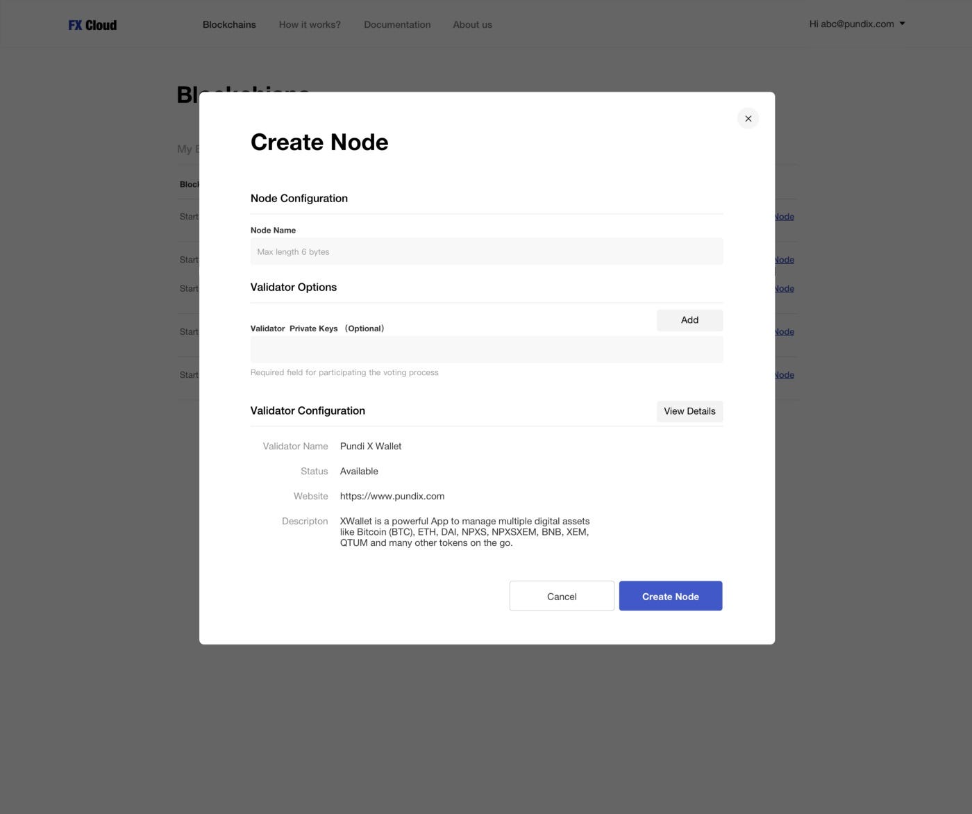Open the About us nav item
Image resolution: width=972 pixels, height=814 pixels.
472,24
